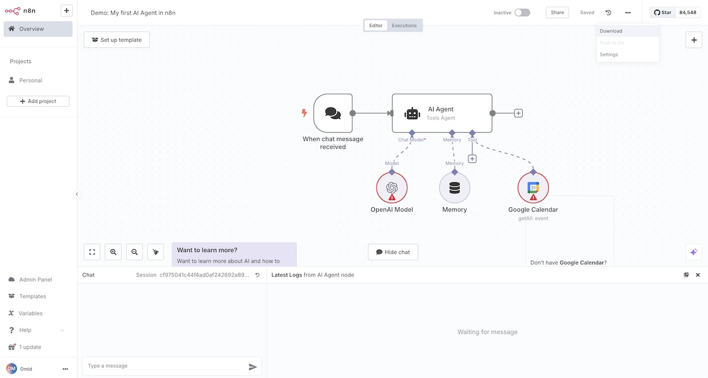Select the AI Agent node

pyautogui.click(x=441, y=113)
